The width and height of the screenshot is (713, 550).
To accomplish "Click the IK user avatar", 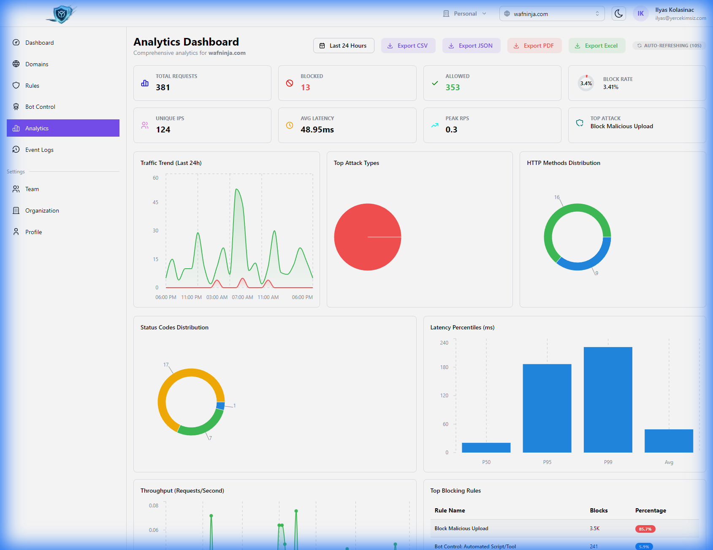I will click(x=640, y=13).
